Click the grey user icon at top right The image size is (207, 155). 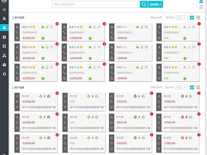coord(201,7)
